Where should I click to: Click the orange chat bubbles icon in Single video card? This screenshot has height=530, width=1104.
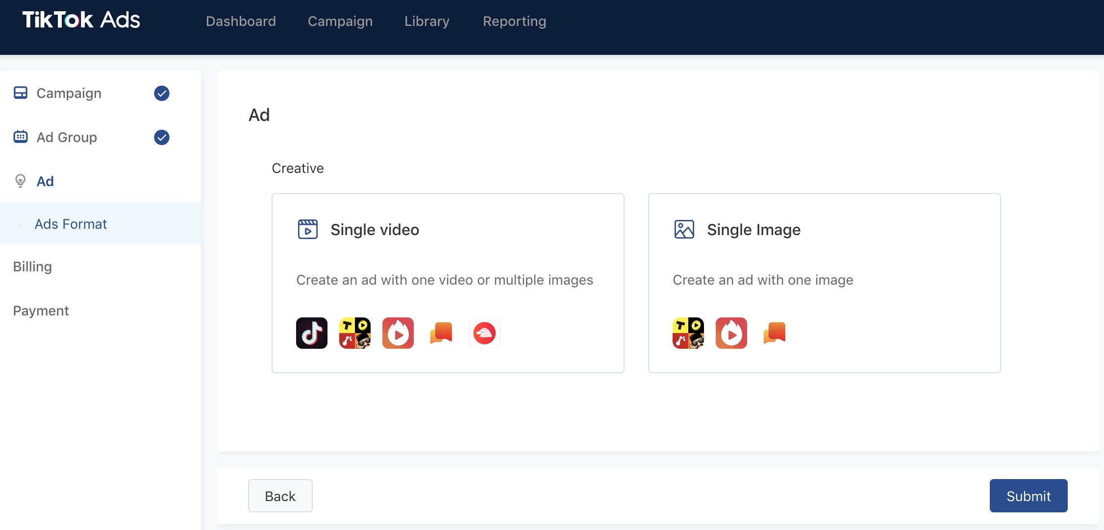(x=441, y=333)
